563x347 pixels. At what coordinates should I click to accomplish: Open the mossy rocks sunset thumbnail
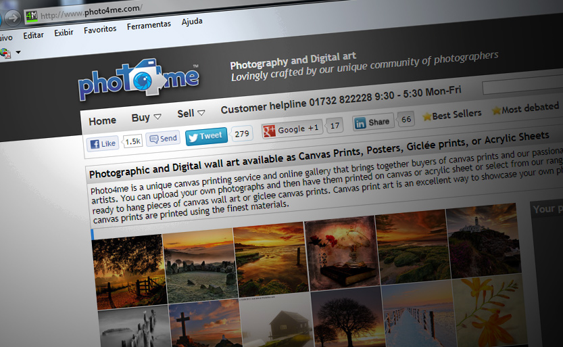click(412, 247)
